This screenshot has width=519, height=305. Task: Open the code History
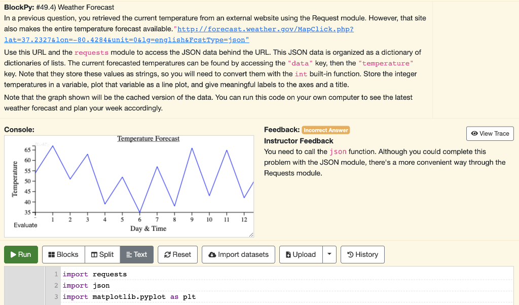point(362,254)
